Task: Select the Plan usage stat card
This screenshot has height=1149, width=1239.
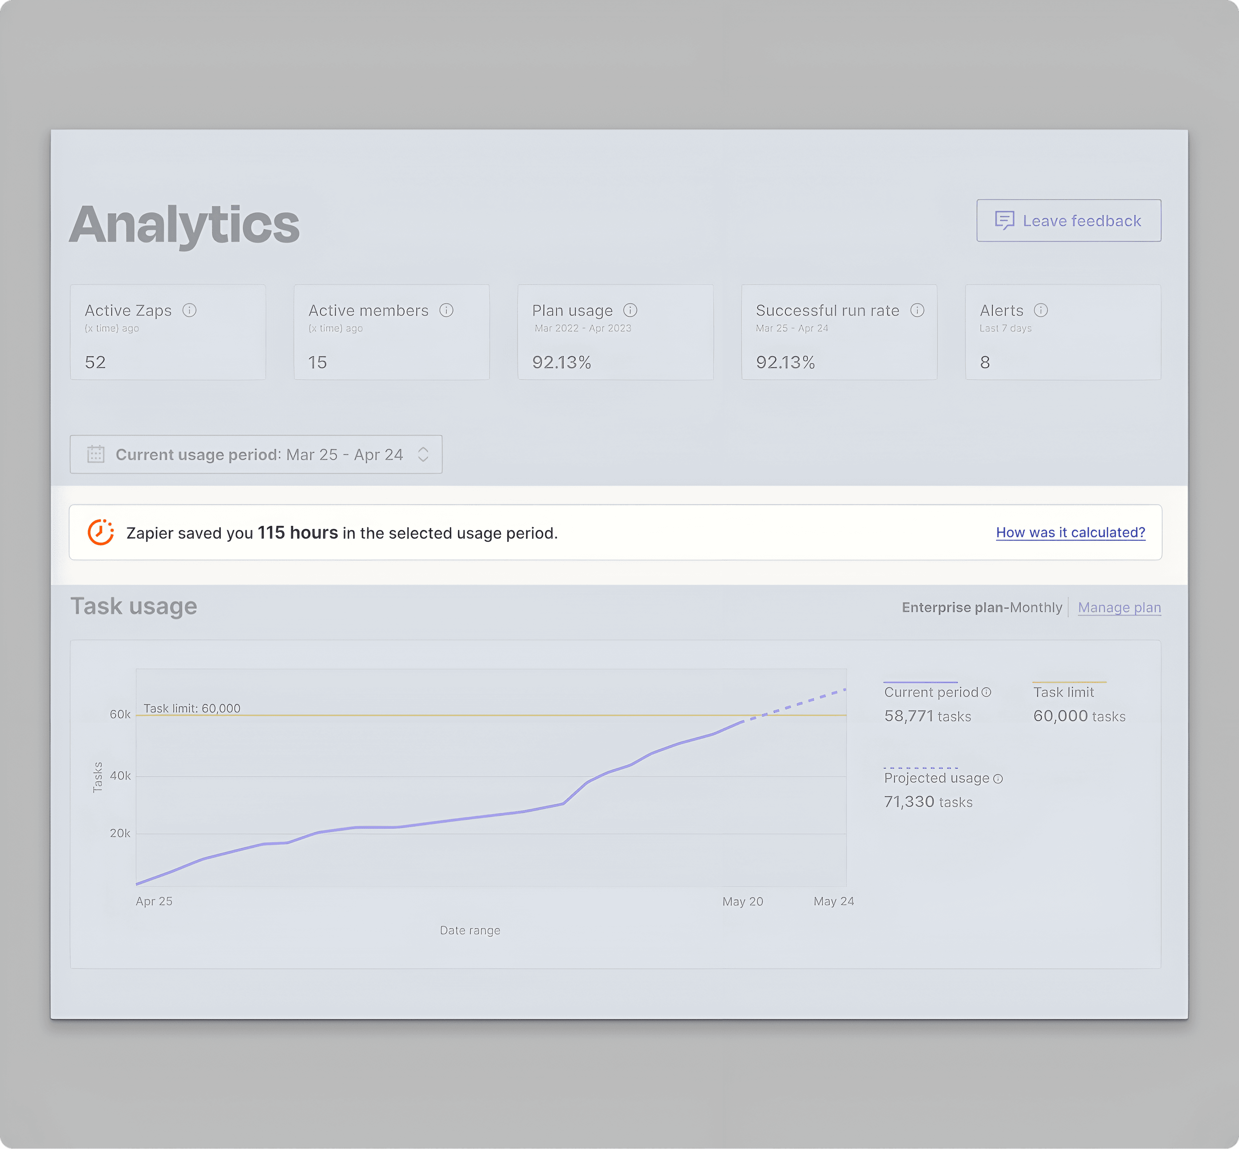Action: [x=615, y=333]
